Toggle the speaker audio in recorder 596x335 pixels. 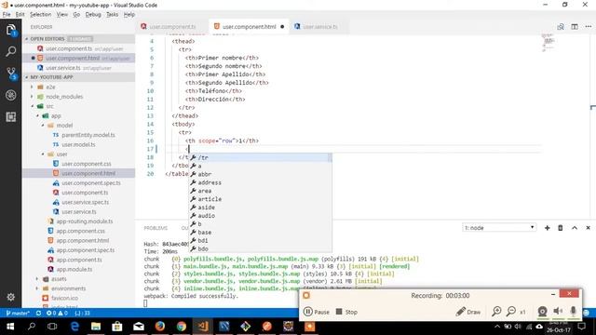click(x=558, y=312)
